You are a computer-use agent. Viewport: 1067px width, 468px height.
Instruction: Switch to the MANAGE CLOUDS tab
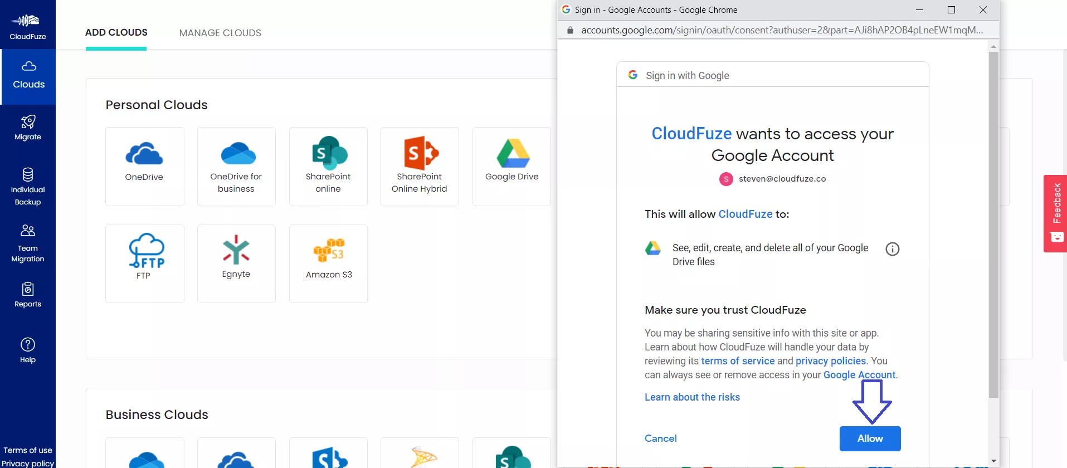pos(220,33)
